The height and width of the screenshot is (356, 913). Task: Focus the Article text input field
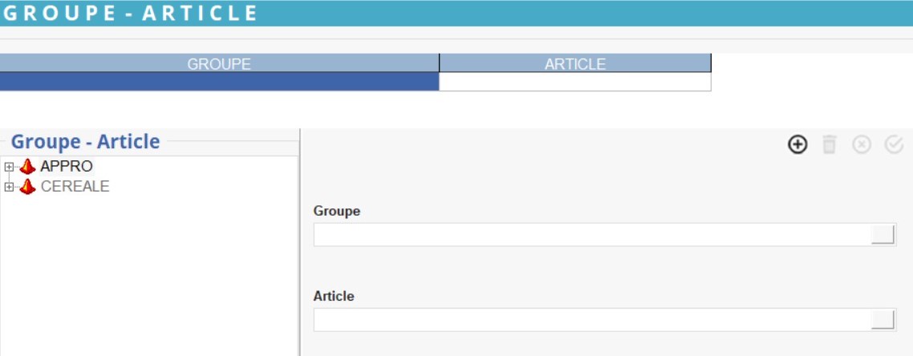[x=591, y=320]
